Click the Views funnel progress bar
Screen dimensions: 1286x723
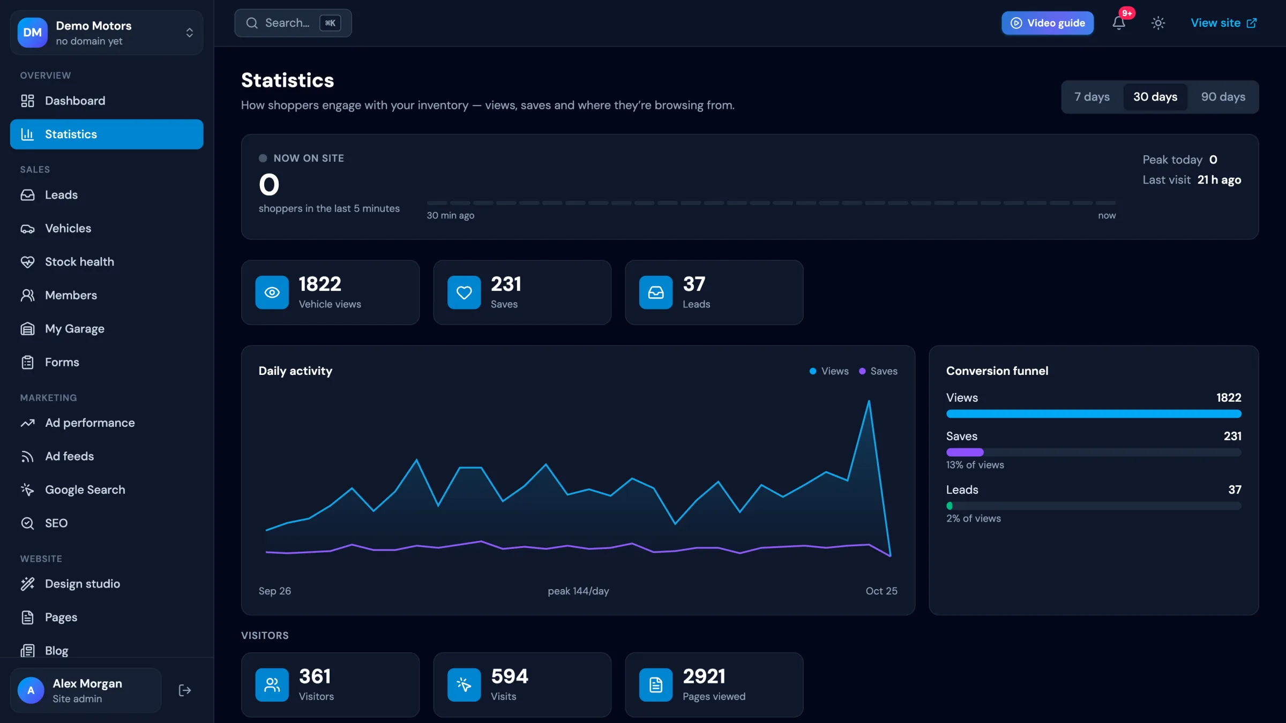(1094, 414)
